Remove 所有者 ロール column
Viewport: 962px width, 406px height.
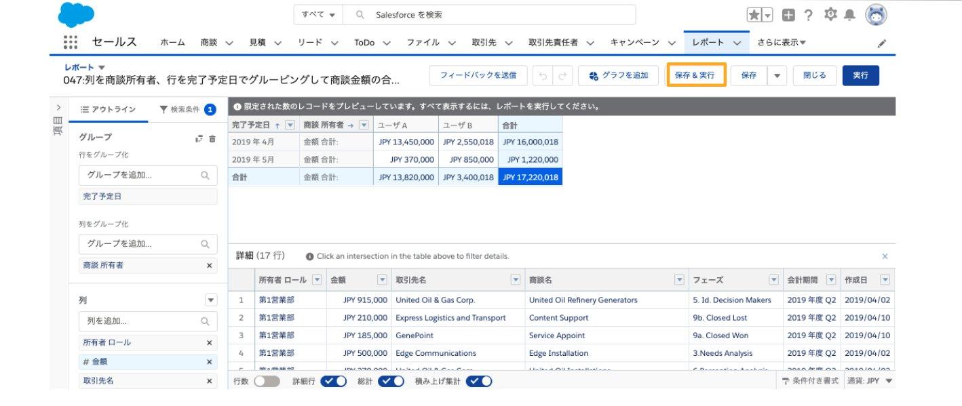(209, 343)
